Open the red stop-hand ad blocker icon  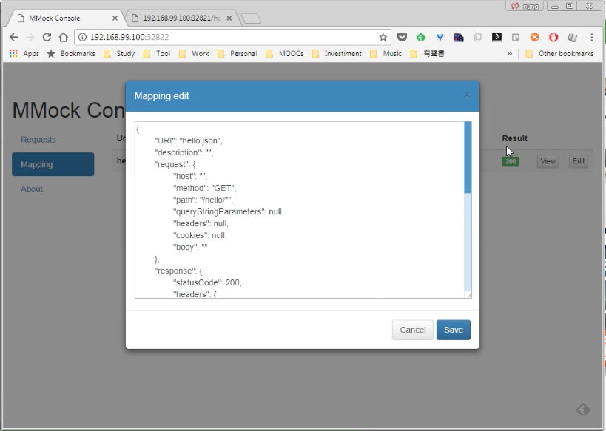pyautogui.click(x=553, y=37)
